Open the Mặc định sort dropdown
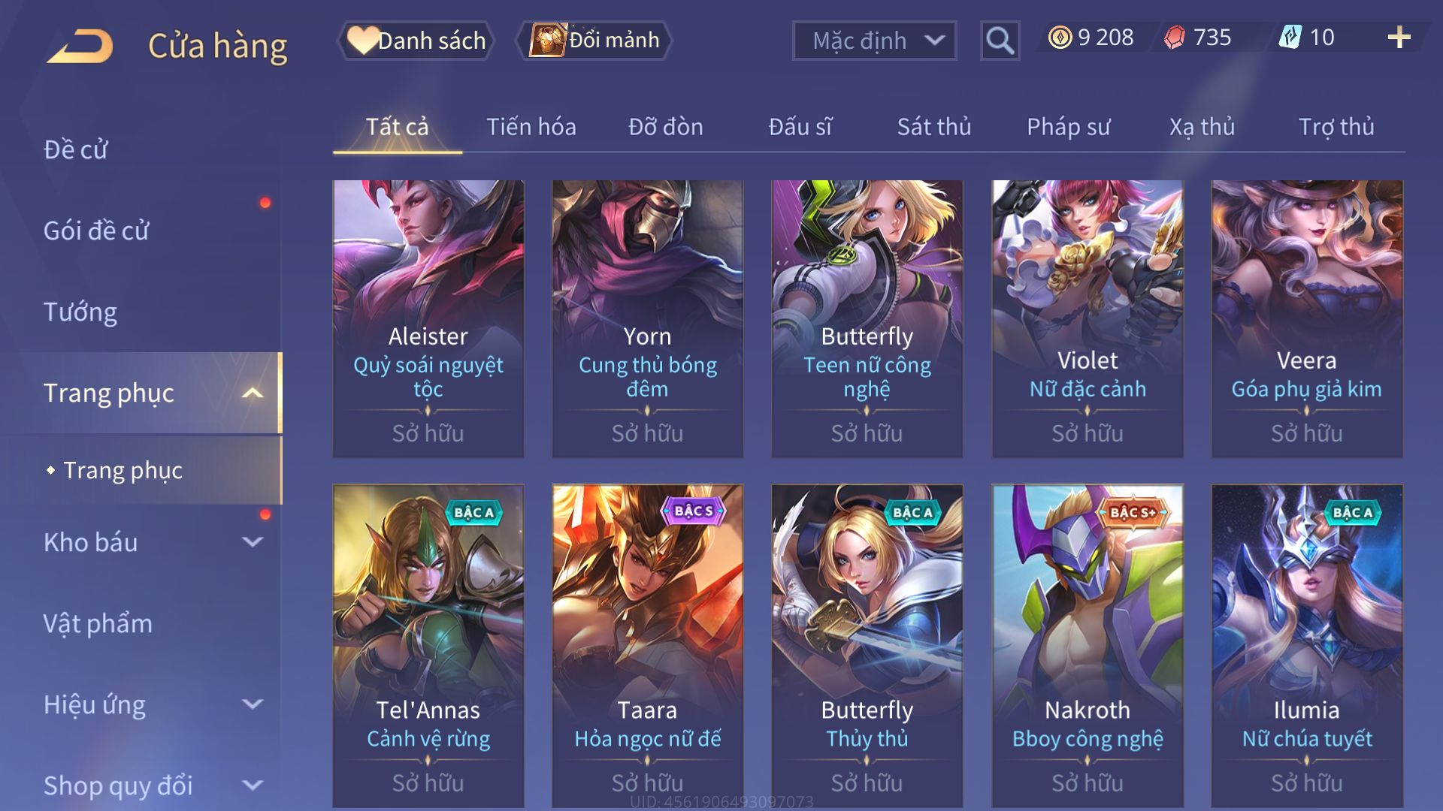The image size is (1443, 811). 874,41
